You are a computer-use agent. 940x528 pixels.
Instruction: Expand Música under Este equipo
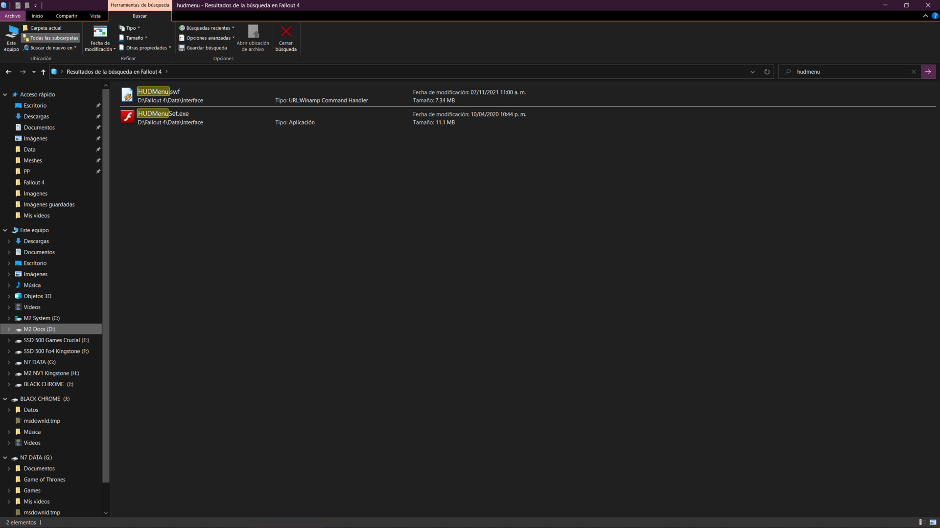(9, 285)
